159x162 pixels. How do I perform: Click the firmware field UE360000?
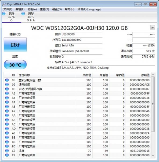tap(82, 34)
